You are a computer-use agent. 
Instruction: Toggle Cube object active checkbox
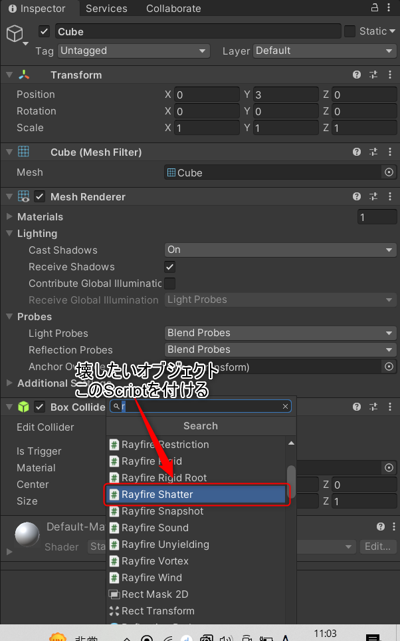click(44, 31)
